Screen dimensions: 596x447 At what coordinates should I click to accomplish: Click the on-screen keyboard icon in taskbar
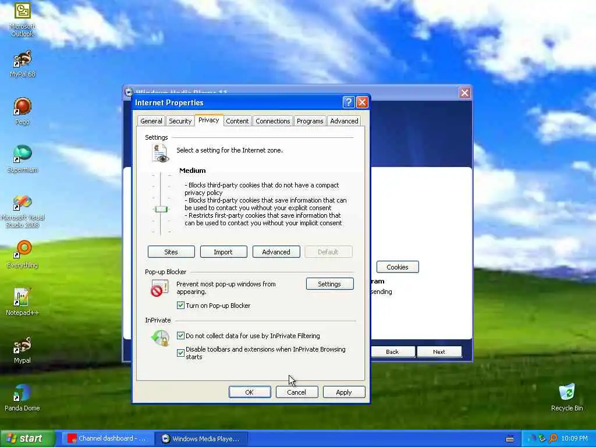[x=510, y=439]
